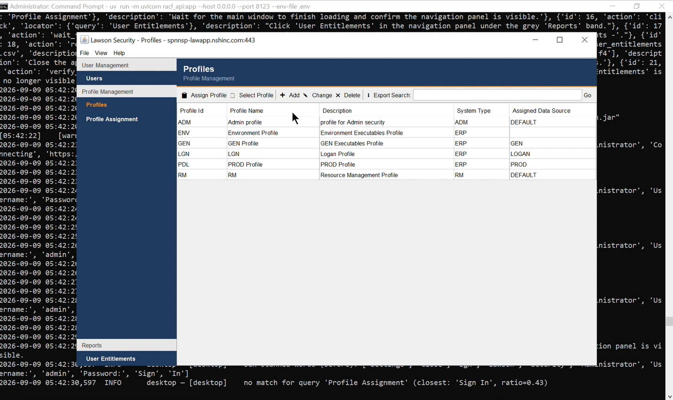Screen dimensions: 673x400
Task: Click the plus icon to add a profile
Action: (x=283, y=95)
